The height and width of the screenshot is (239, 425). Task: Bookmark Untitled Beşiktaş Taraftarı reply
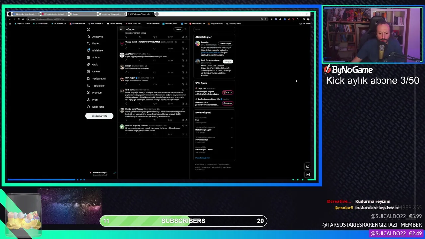point(183,134)
